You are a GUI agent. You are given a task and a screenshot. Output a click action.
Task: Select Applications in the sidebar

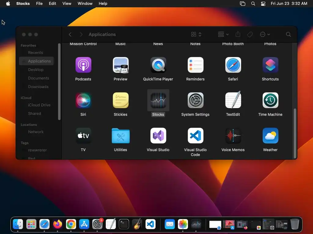(x=37, y=61)
